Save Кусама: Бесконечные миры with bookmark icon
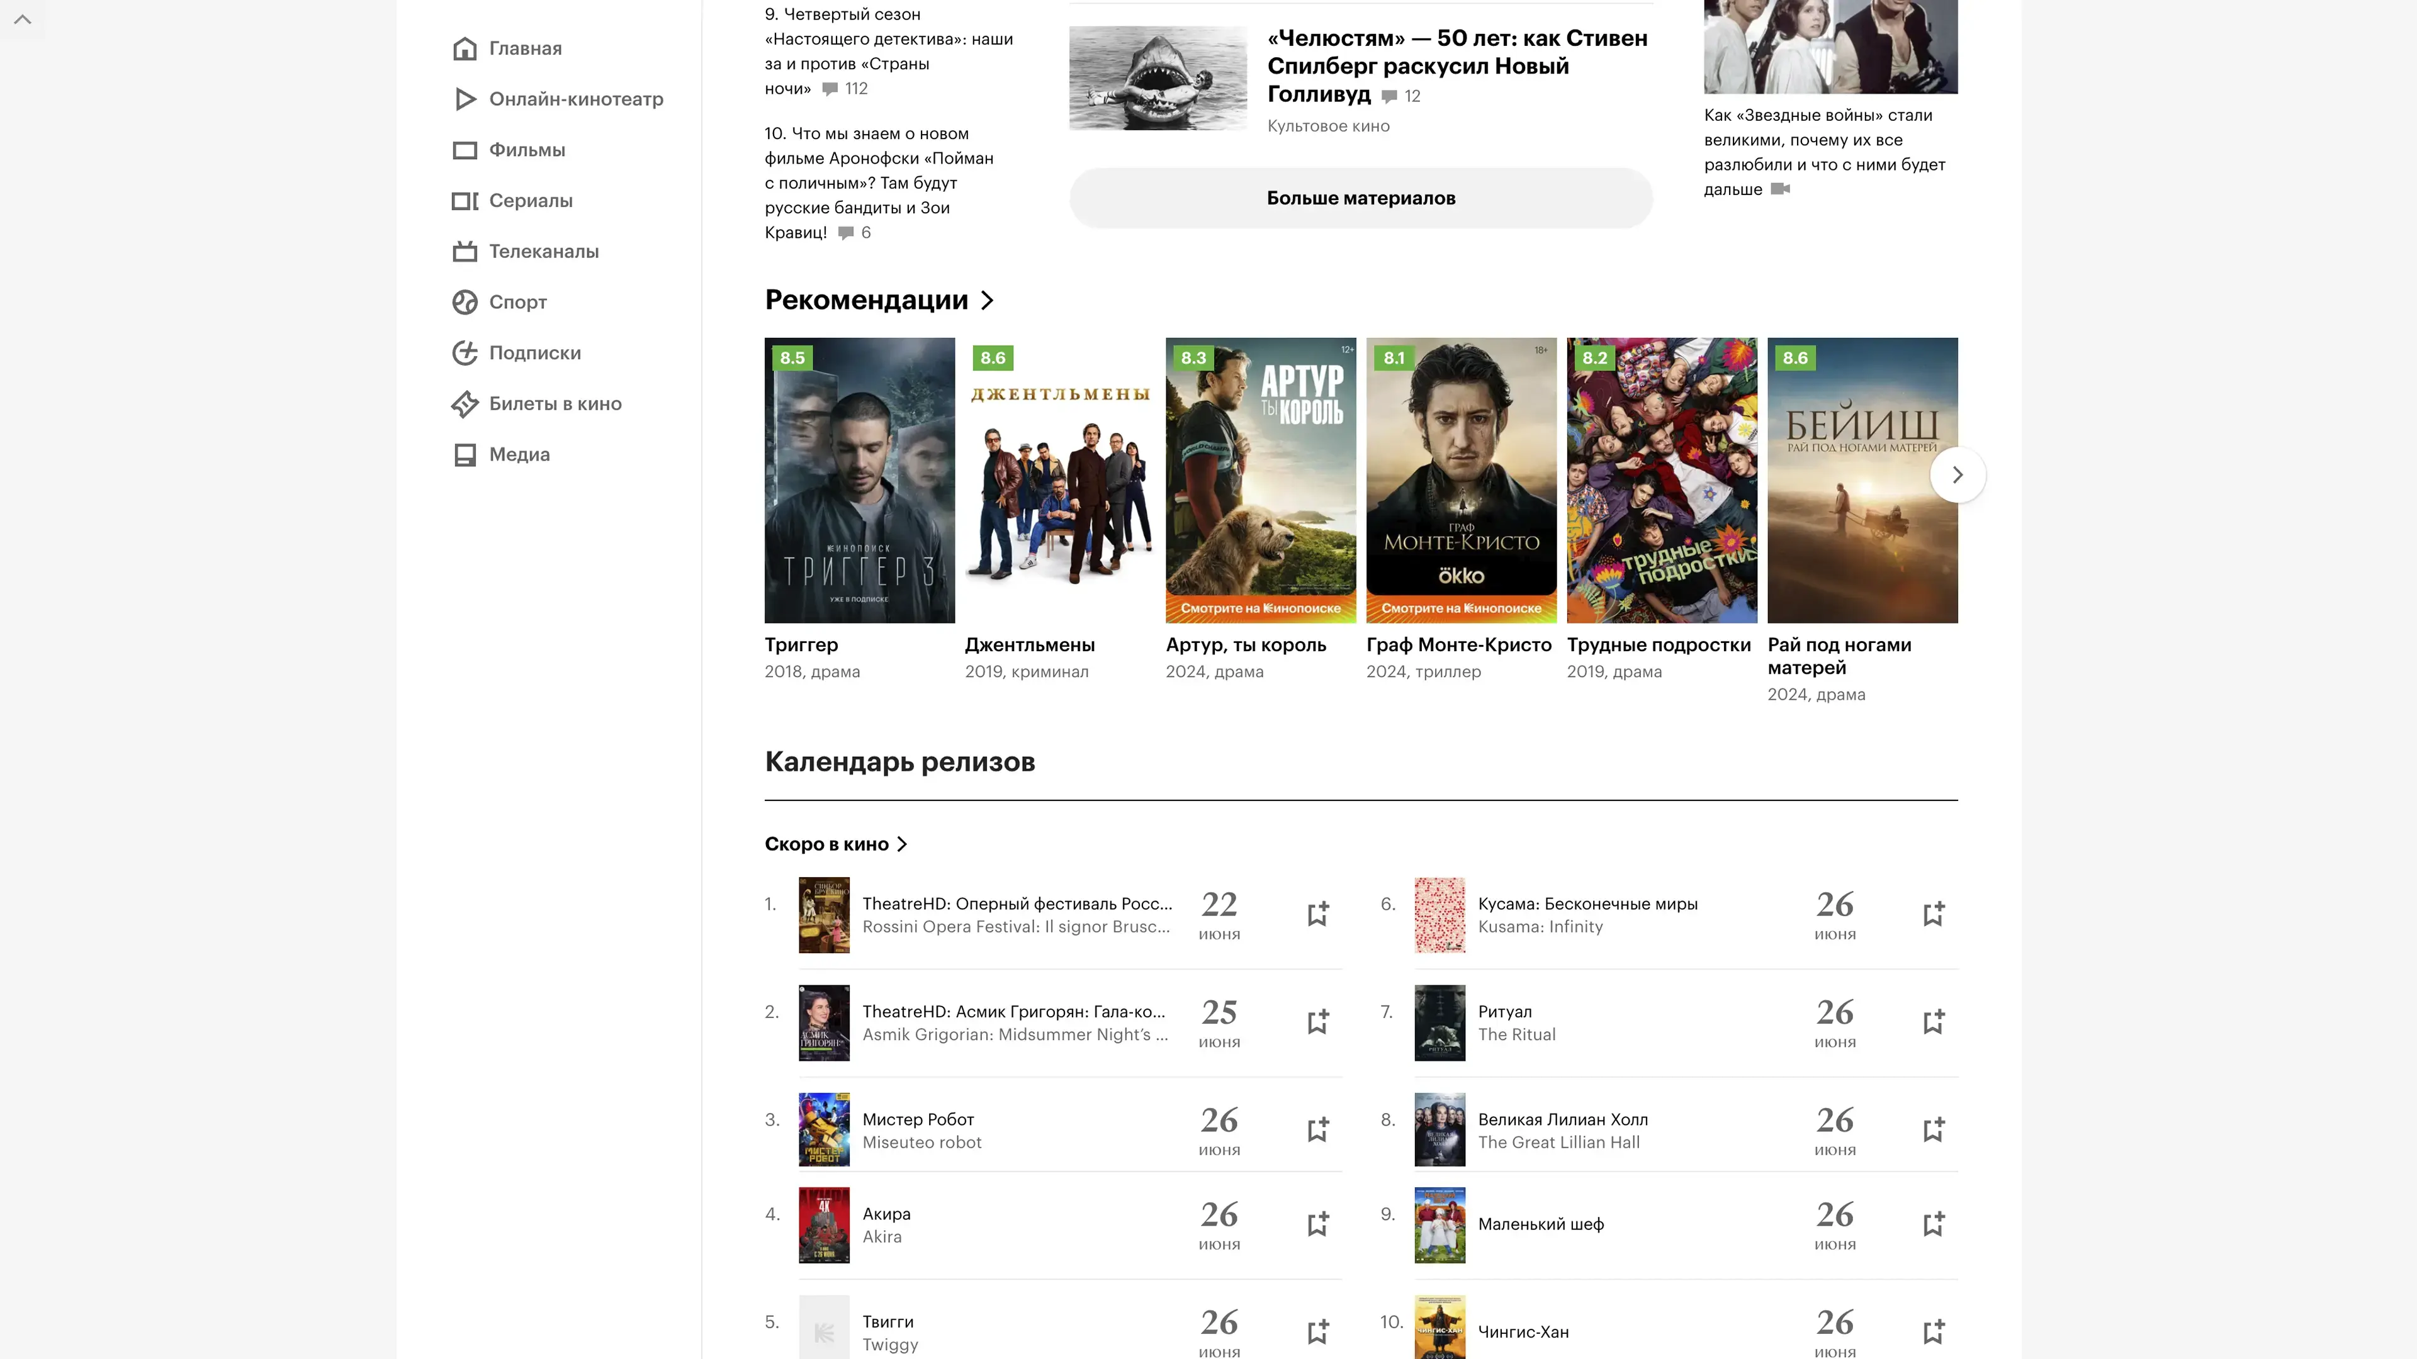Viewport: 2417px width, 1359px height. (1933, 914)
